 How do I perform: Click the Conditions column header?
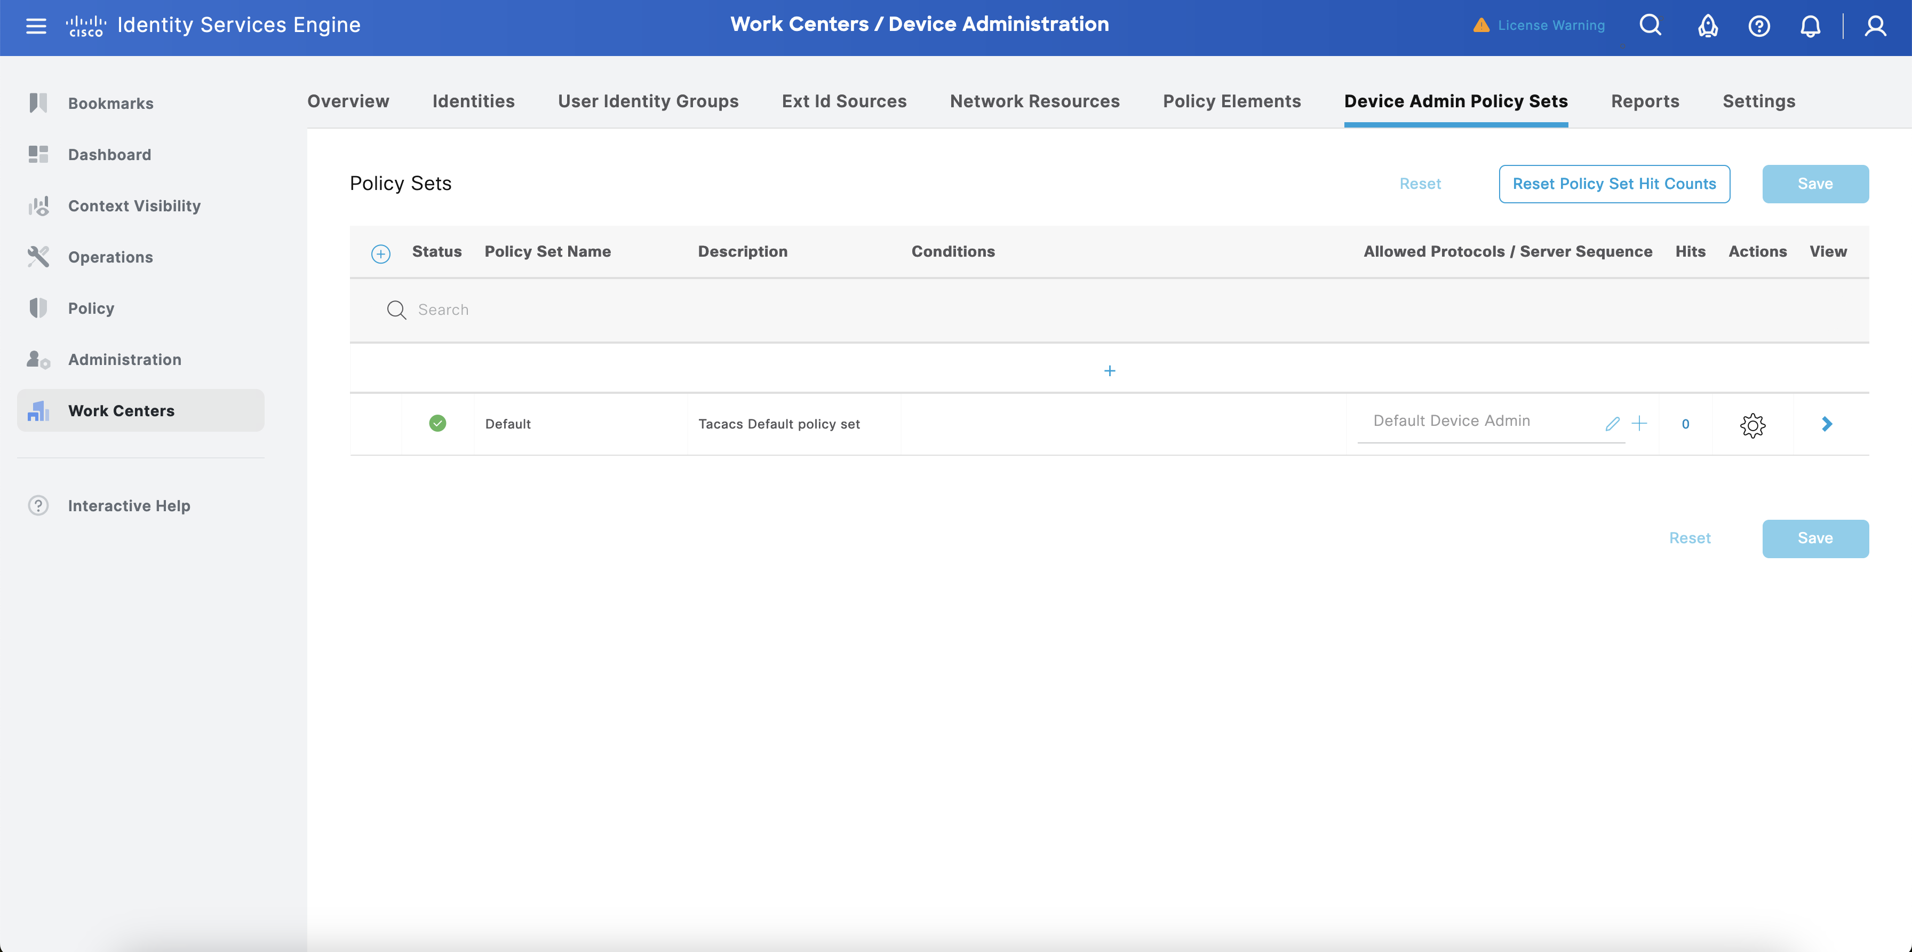[953, 252]
